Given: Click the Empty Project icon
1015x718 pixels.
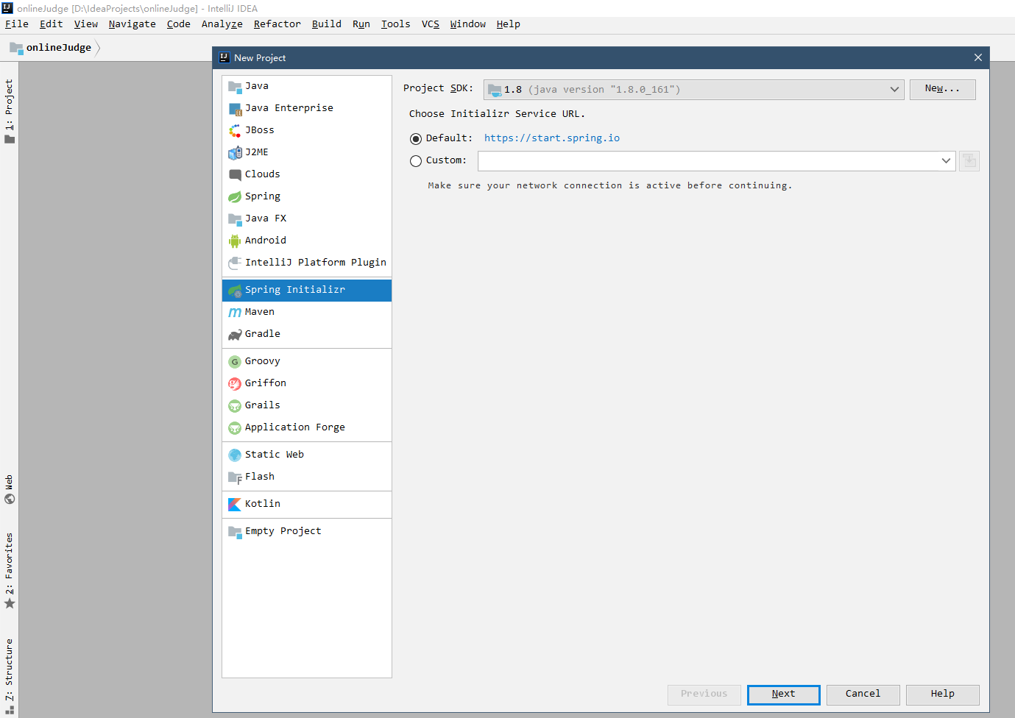Looking at the screenshot, I should [x=235, y=532].
